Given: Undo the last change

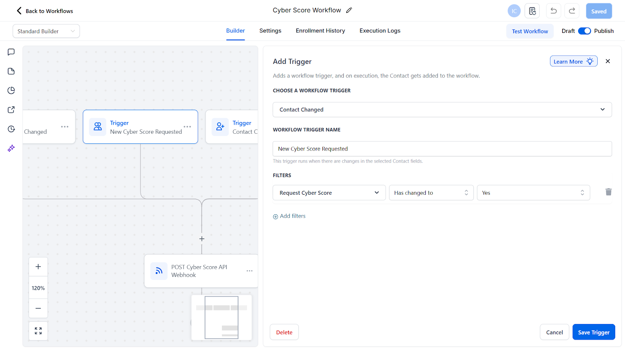Looking at the screenshot, I should coord(554,11).
